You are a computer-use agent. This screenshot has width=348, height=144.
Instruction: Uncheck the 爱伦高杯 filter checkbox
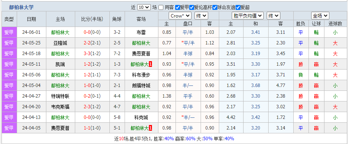[192, 7]
